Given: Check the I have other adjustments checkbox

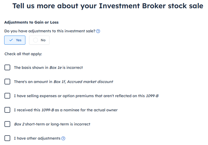Looking at the screenshot, I should click(7, 138).
